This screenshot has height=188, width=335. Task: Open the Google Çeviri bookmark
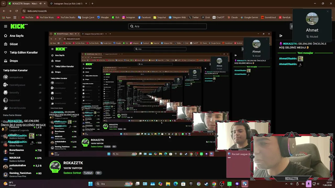[86, 17]
